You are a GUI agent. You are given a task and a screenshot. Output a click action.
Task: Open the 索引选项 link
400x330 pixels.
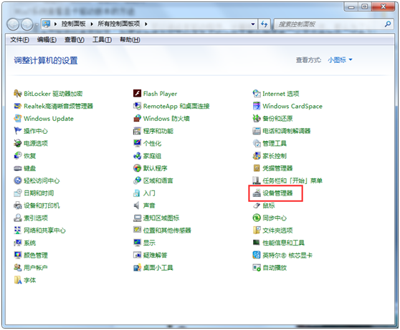point(35,218)
